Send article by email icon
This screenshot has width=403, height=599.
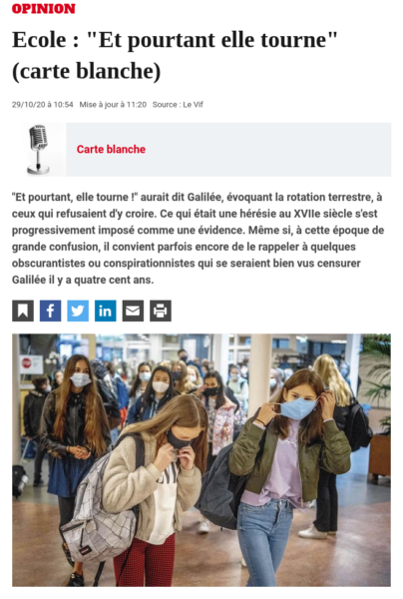tap(133, 310)
